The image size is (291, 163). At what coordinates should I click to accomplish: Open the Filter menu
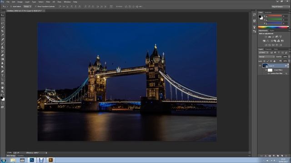(48, 2)
